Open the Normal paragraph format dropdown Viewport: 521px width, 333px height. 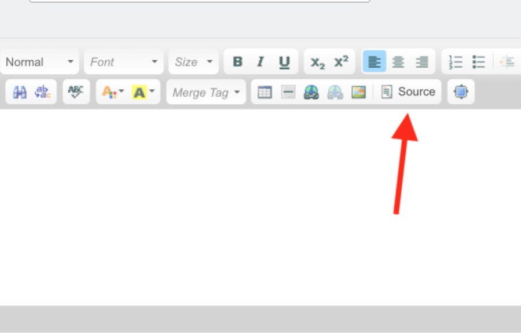pyautogui.click(x=39, y=62)
